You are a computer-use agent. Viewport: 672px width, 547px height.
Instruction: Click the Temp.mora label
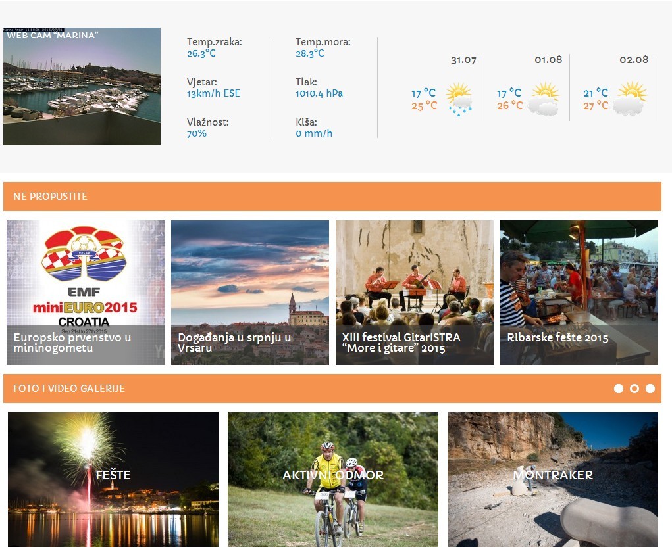click(323, 42)
